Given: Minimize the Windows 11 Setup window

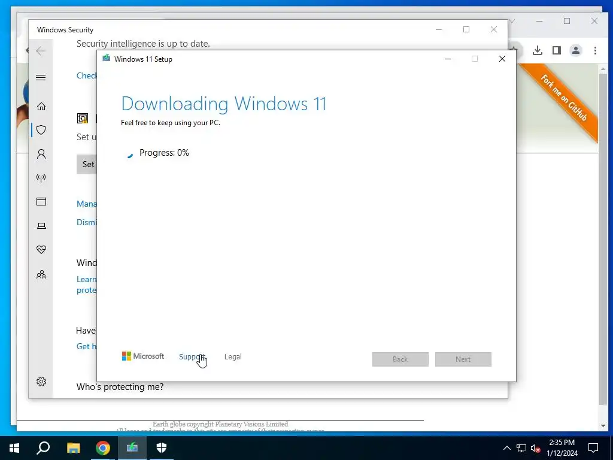Looking at the screenshot, I should click(x=448, y=59).
